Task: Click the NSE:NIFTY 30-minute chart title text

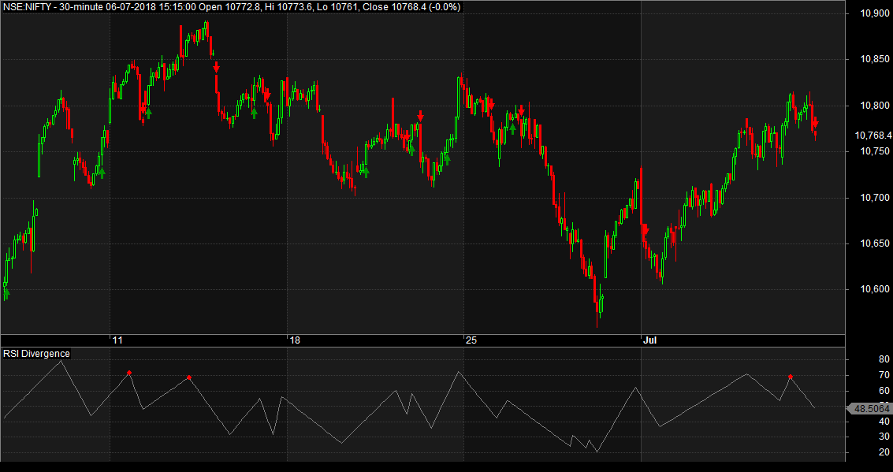Action: pyautogui.click(x=231, y=7)
